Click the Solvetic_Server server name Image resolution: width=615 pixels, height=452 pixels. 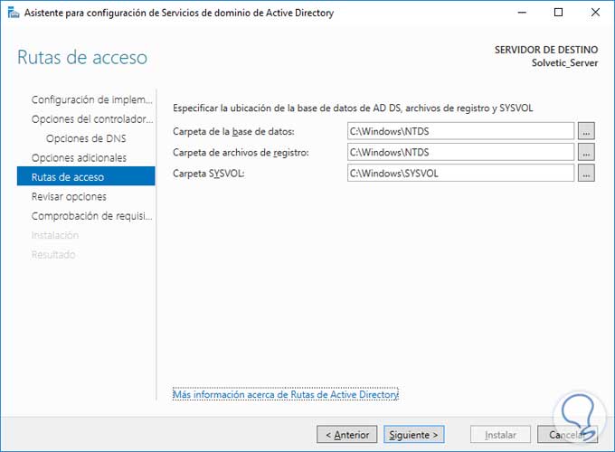(564, 62)
